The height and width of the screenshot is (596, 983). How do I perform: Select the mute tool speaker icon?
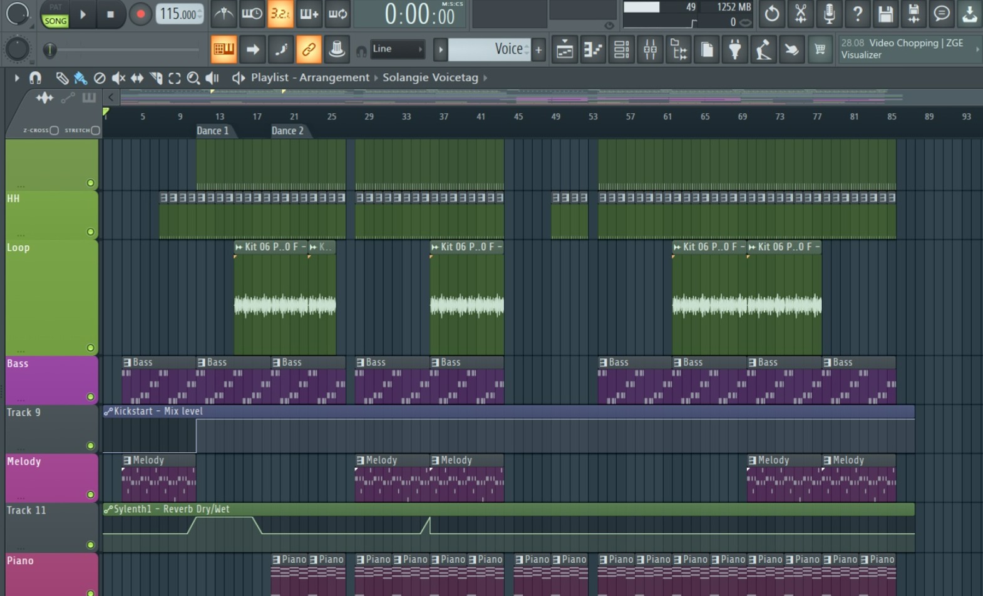118,78
